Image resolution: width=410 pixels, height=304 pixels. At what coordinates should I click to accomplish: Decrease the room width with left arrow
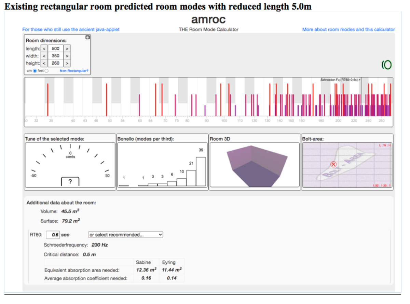click(44, 56)
